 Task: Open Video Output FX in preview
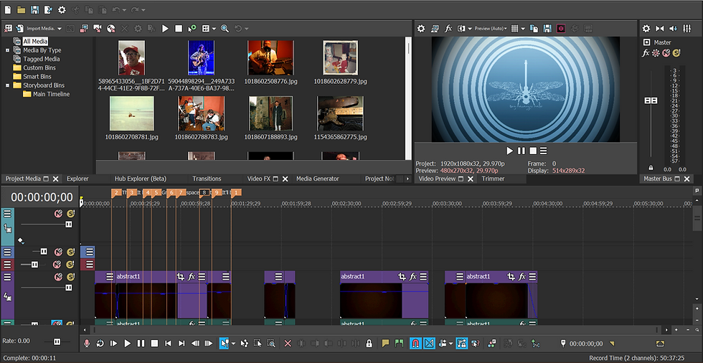point(448,29)
